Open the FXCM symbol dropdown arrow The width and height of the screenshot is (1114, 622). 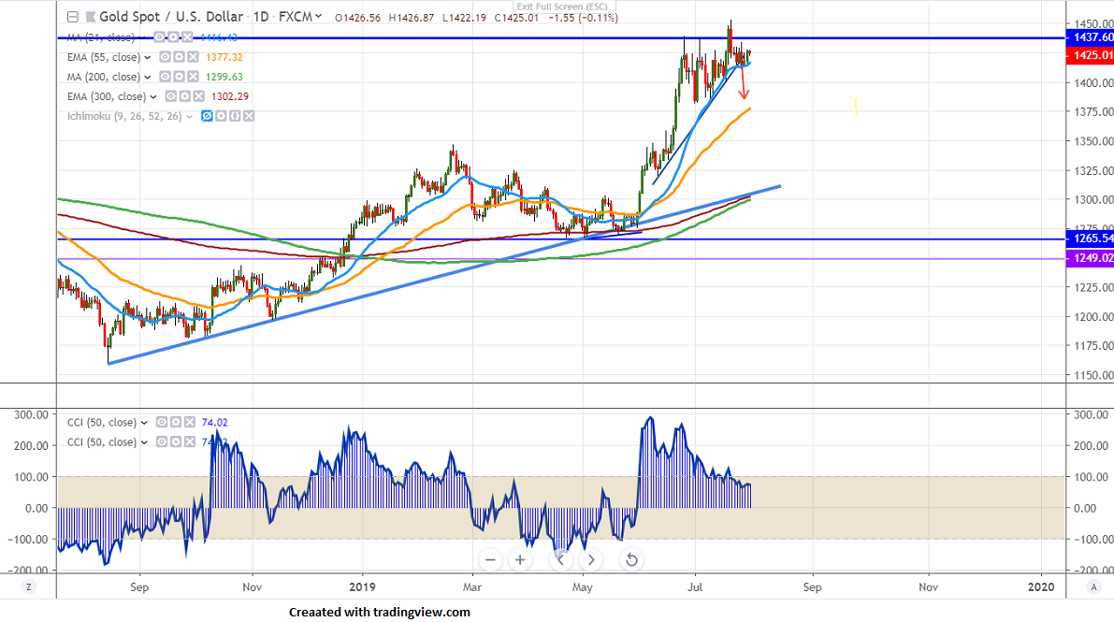tap(318, 16)
